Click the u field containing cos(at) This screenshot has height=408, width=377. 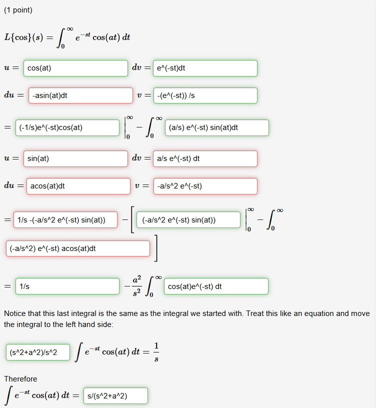coord(75,68)
